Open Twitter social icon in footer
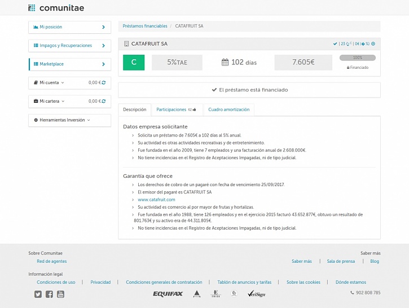Screen dimensions: 409x308 [x=38, y=294]
